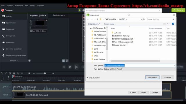Select the hand pan tool
Image resolution: width=186 pixels, height=104 pixels.
[83, 10]
